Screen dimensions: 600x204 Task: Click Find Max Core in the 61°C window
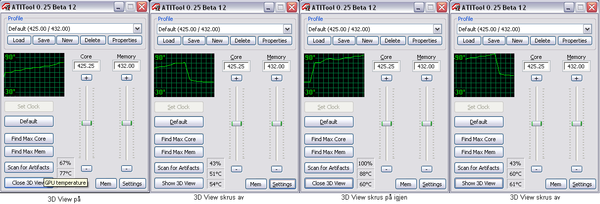(x=479, y=139)
